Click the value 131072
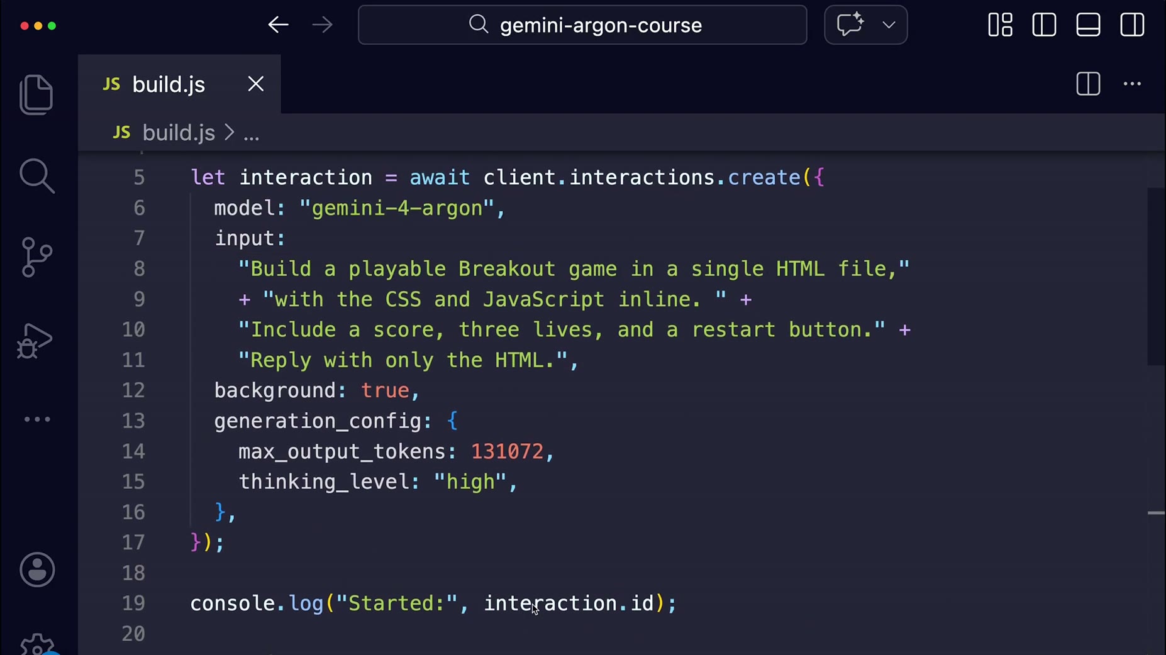1166x655 pixels. [x=507, y=451]
